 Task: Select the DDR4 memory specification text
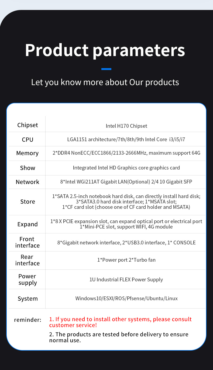[126, 153]
